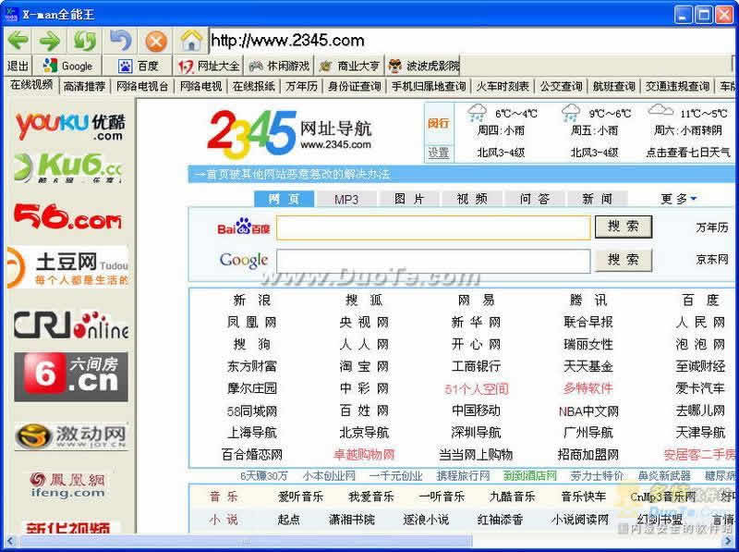739x552 pixels.
Task: Open the CRI online logo
Action: pos(71,325)
